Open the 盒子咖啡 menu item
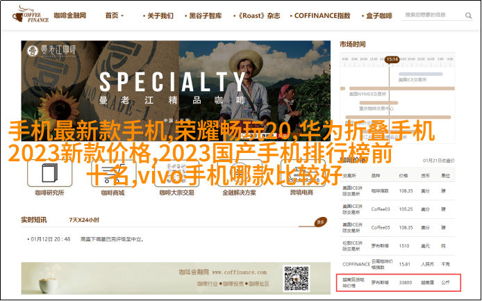Screen dimensions: 482x301 pos(379,16)
